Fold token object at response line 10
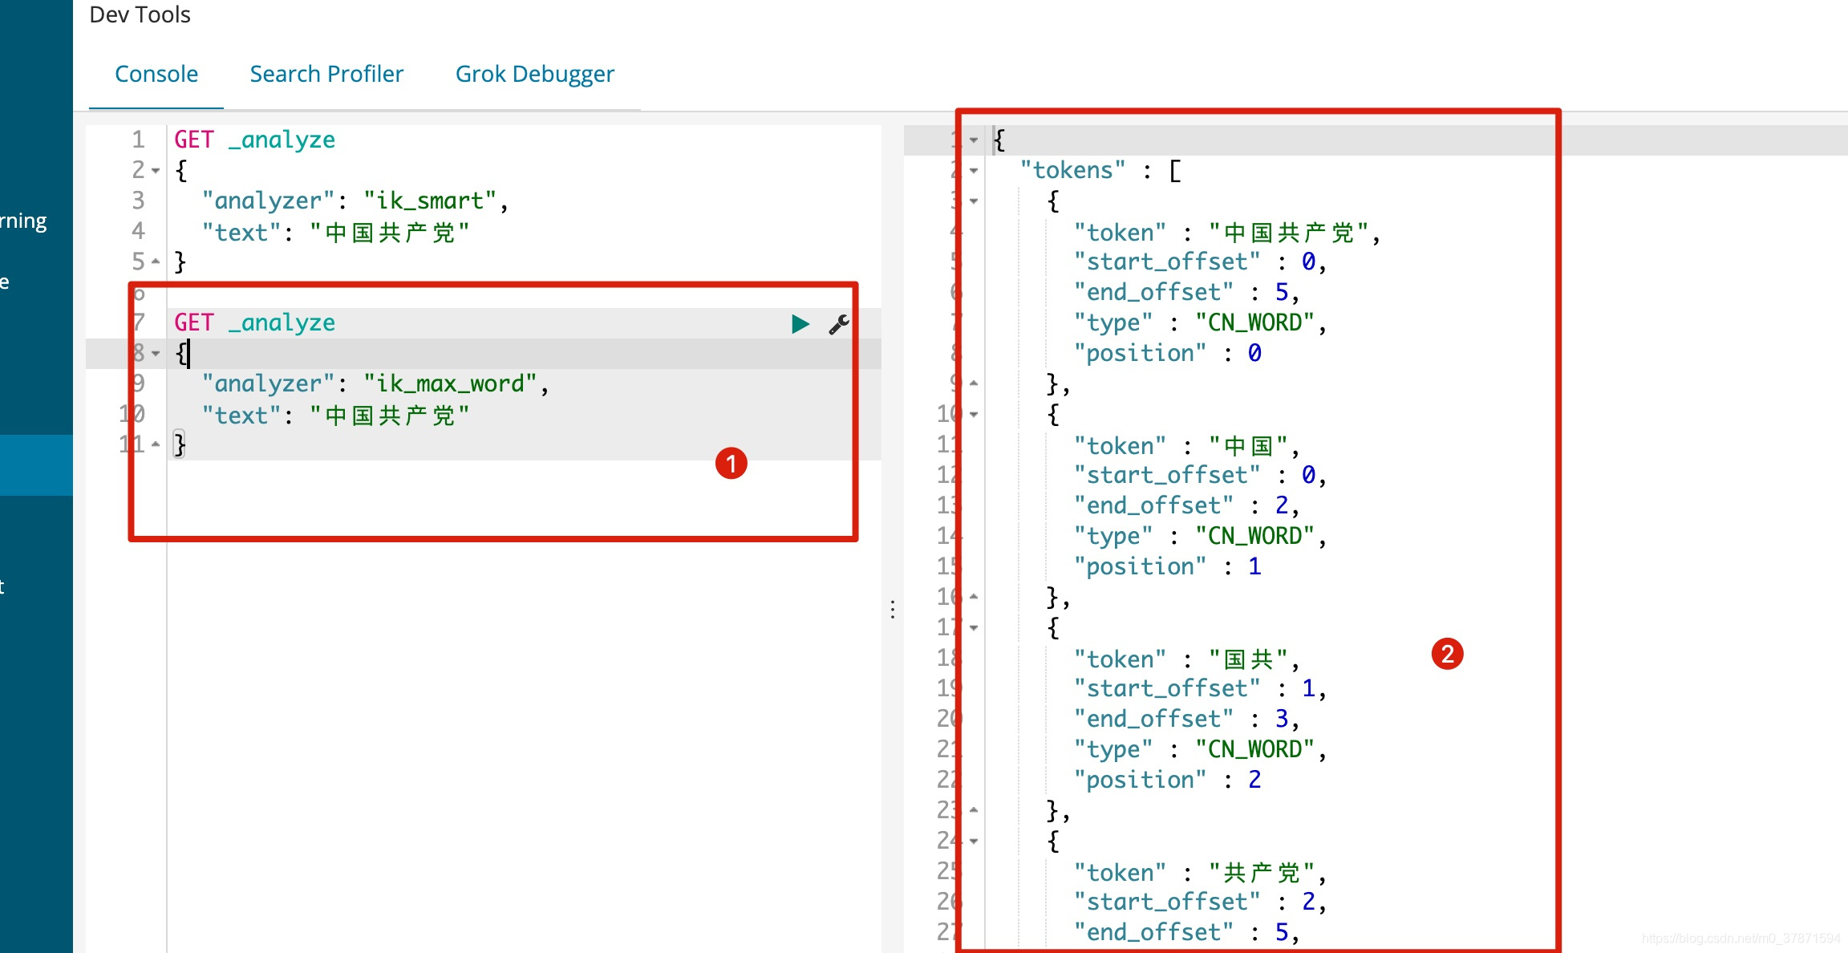This screenshot has height=953, width=1848. coord(974,415)
